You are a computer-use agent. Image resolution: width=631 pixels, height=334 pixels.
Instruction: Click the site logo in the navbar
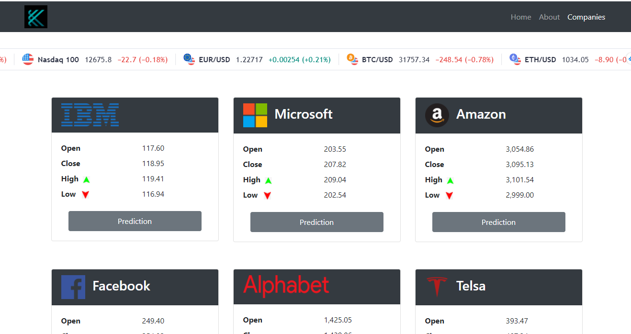[36, 17]
